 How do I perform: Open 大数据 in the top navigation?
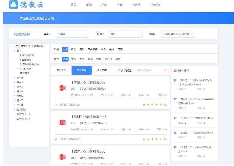pos(137,5)
